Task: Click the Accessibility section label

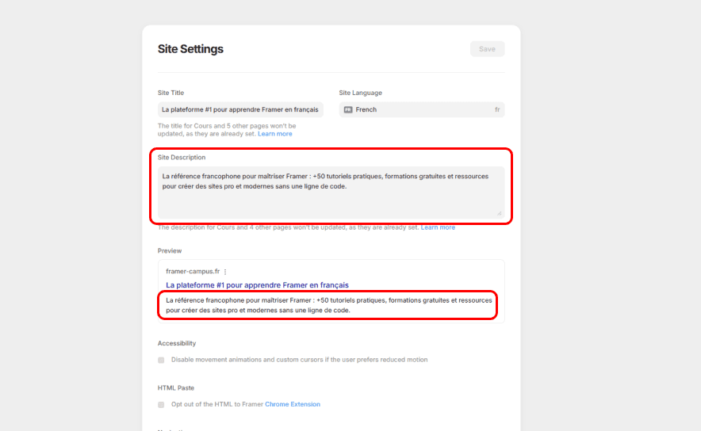Action: pyautogui.click(x=177, y=343)
